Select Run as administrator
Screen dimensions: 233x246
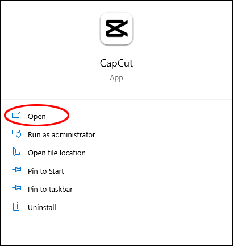(61, 134)
